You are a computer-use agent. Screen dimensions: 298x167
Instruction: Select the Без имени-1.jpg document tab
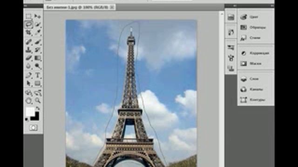point(78,7)
